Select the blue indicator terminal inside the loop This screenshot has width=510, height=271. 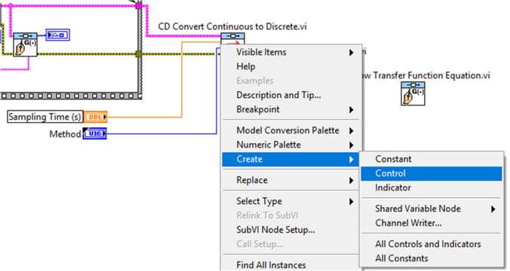[x=57, y=35]
